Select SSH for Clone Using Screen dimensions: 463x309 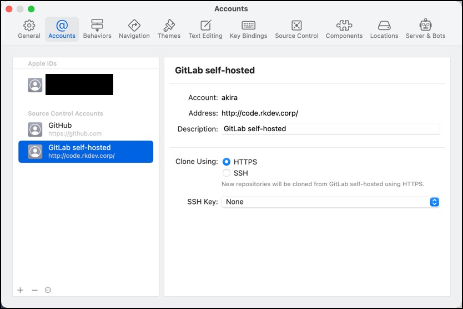point(227,173)
